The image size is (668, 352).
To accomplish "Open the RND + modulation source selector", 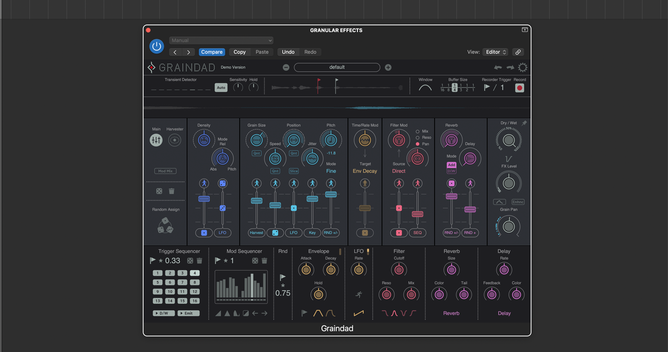I will pyautogui.click(x=470, y=233).
